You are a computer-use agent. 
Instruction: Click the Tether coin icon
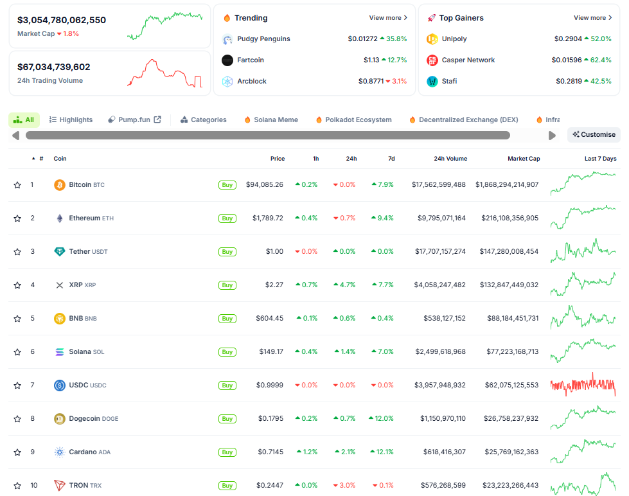pos(60,252)
